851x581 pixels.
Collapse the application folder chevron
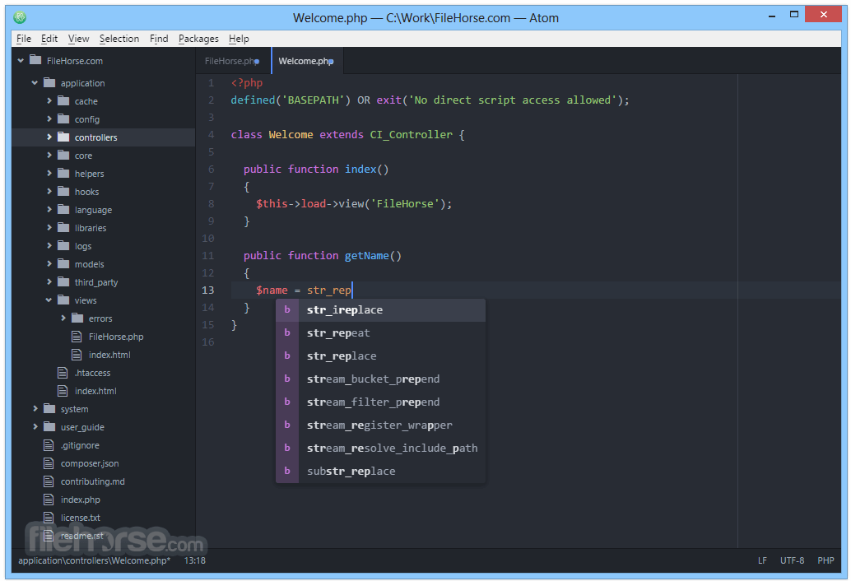(35, 83)
